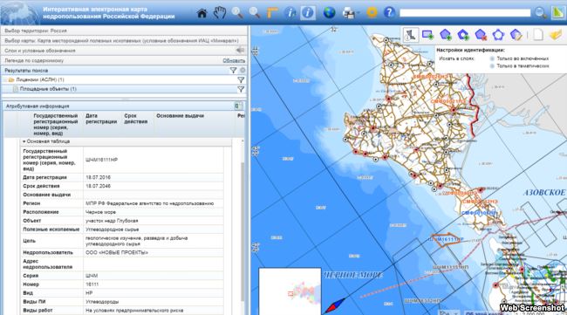Click the search magnifier beside the search field
Viewport: 567px width, 315px height.
(x=540, y=13)
